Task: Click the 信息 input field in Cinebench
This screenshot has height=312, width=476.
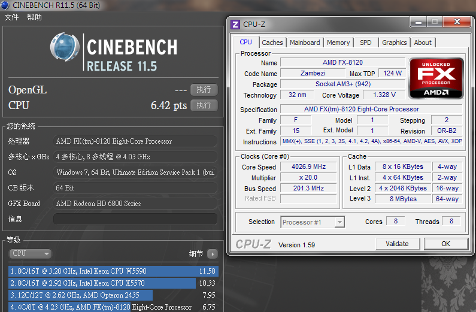Action: tap(135, 219)
